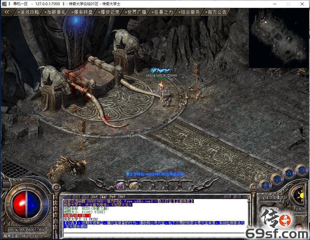The image size is (310, 240).
Task: Click the chat scrollbar handle knob
Action: click(x=249, y=227)
